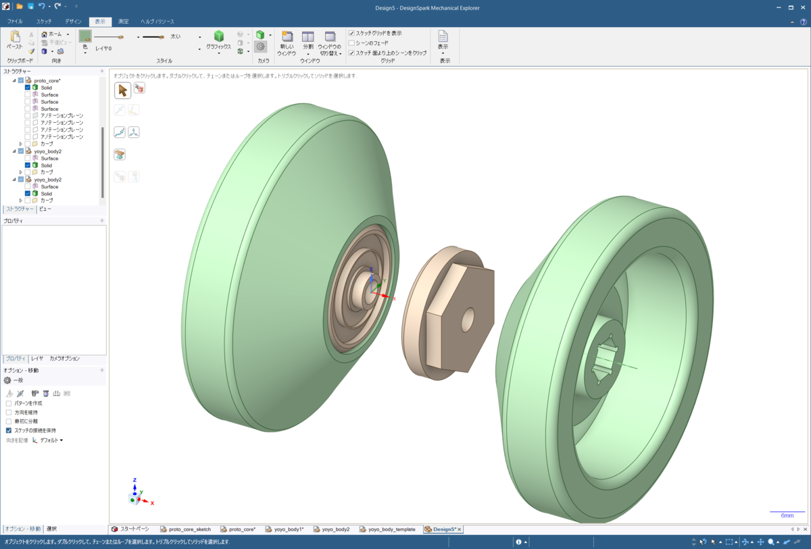The height and width of the screenshot is (549, 811).
Task: Switch to the proto_core_sketch document tab
Action: pos(185,529)
